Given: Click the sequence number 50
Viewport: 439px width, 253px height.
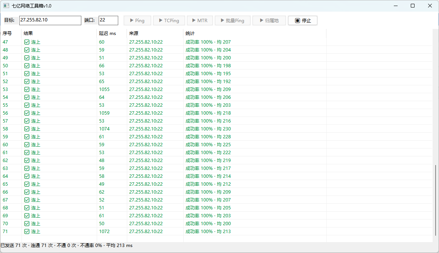Looking at the screenshot, I should tap(5, 66).
